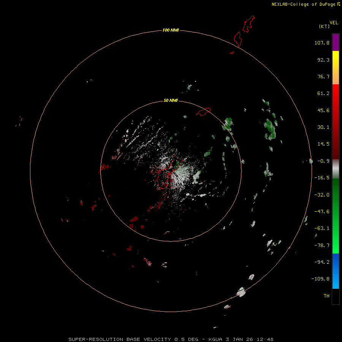Click the 92.3 legend value
342x342 pixels.
[x=323, y=60]
